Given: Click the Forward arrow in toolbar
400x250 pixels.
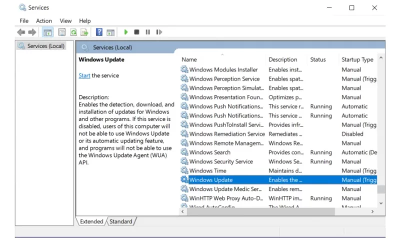Looking at the screenshot, I should pyautogui.click(x=32, y=32).
